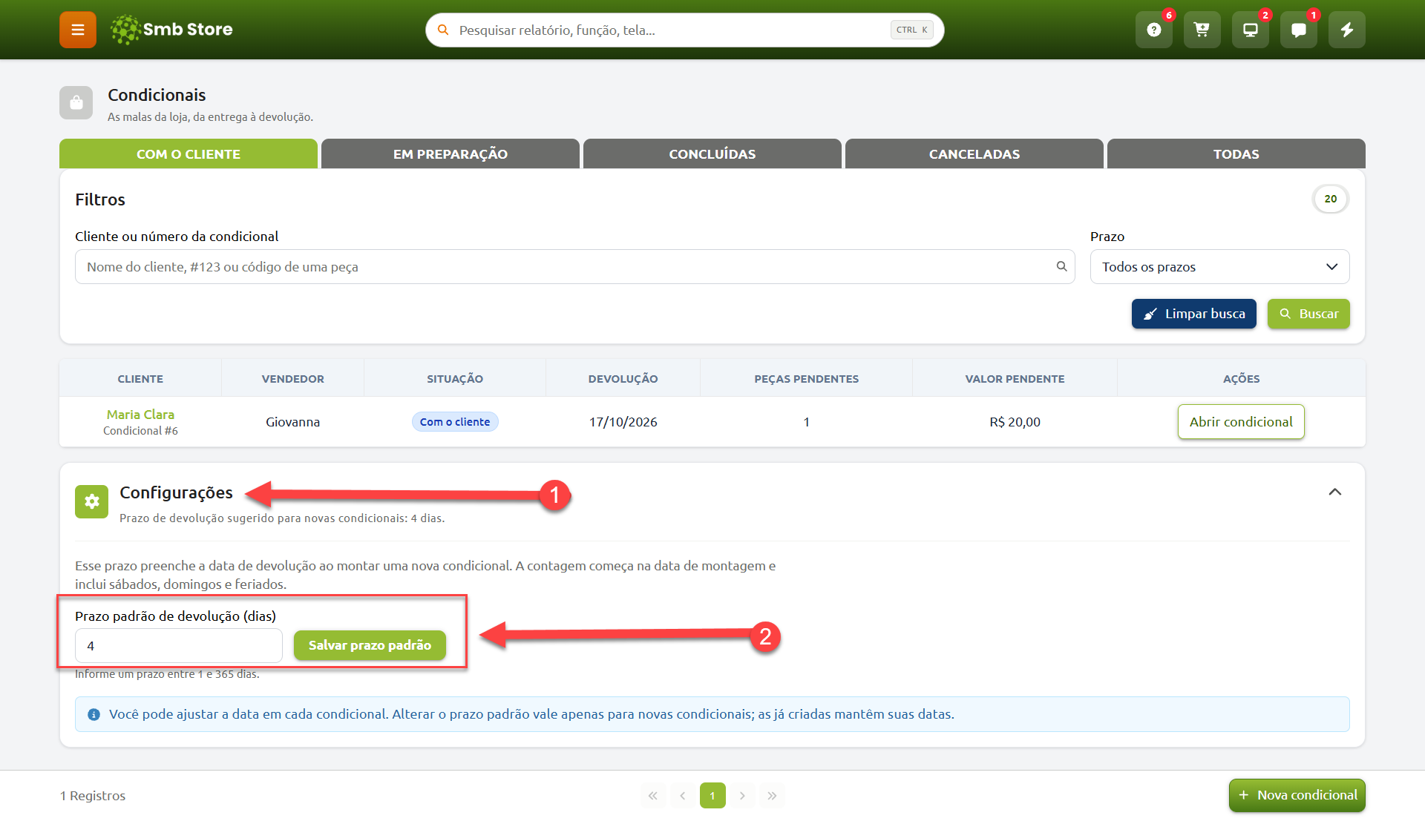Click the Condicionais bag icon

pyautogui.click(x=76, y=103)
